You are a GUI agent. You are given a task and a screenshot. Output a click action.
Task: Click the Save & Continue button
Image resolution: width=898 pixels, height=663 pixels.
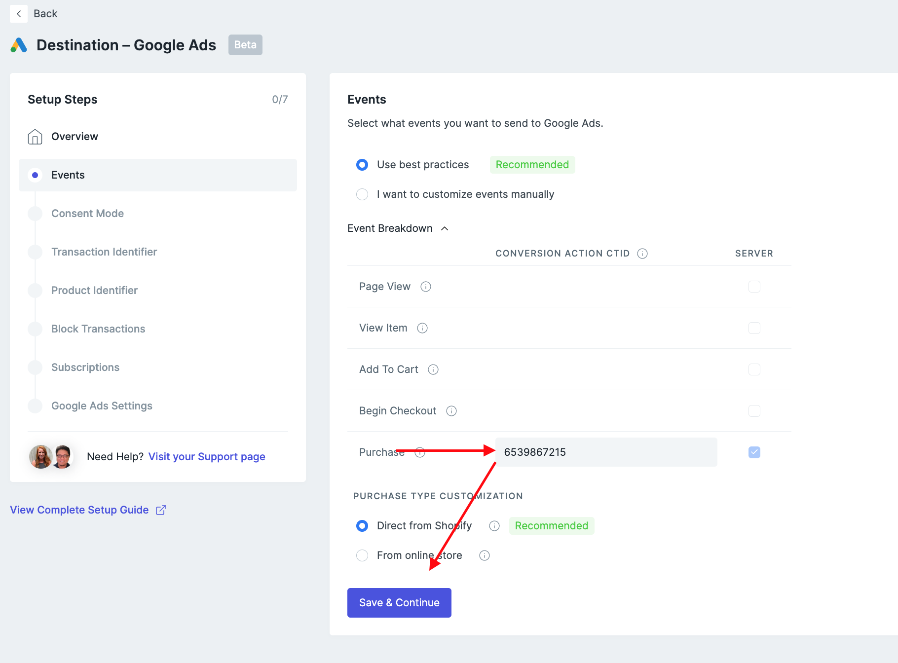tap(399, 603)
